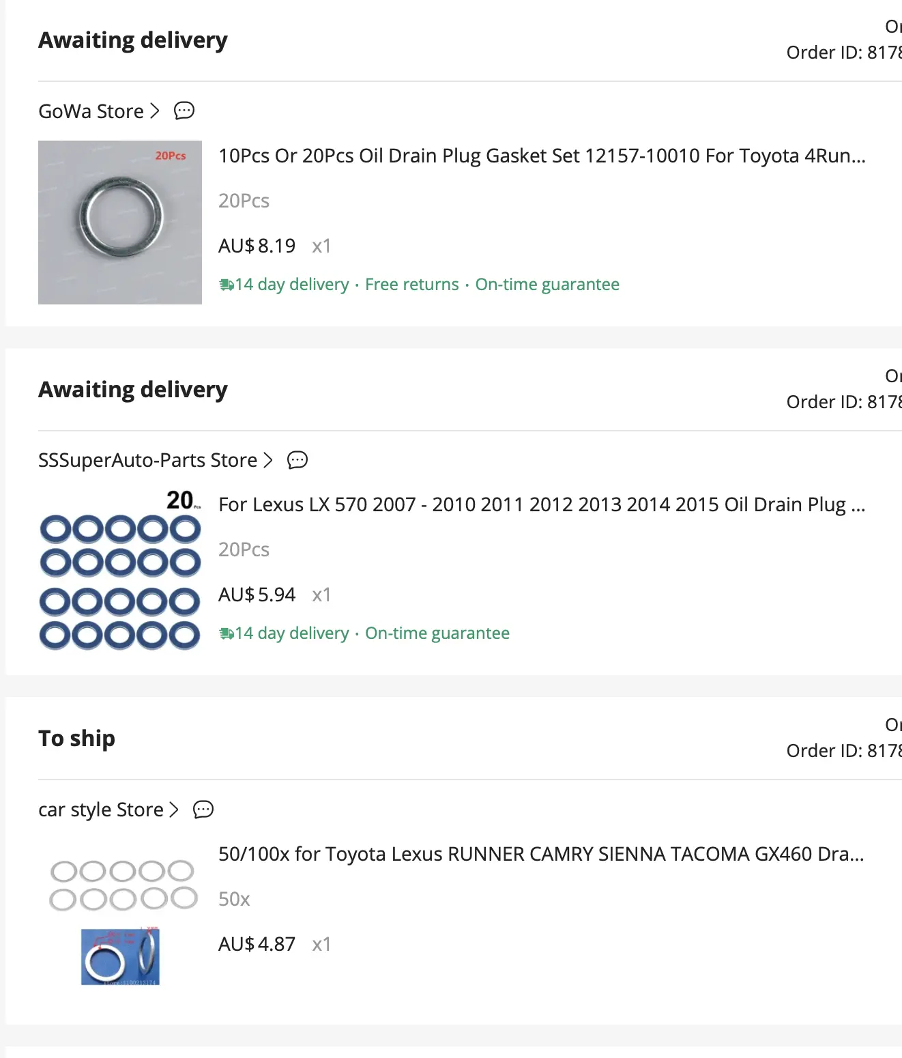Open GoWa Store page

(x=91, y=111)
